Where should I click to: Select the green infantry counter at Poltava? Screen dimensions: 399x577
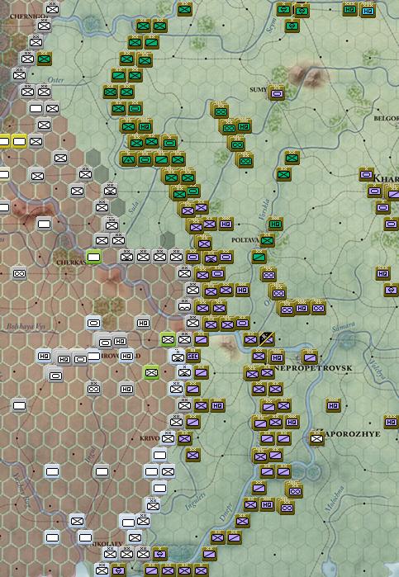pos(267,241)
